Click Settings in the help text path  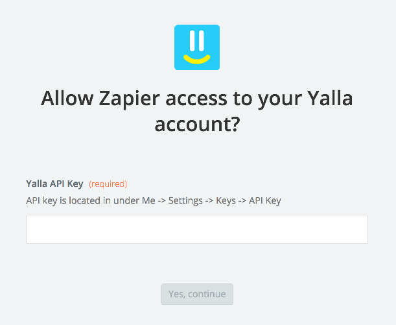pos(185,201)
